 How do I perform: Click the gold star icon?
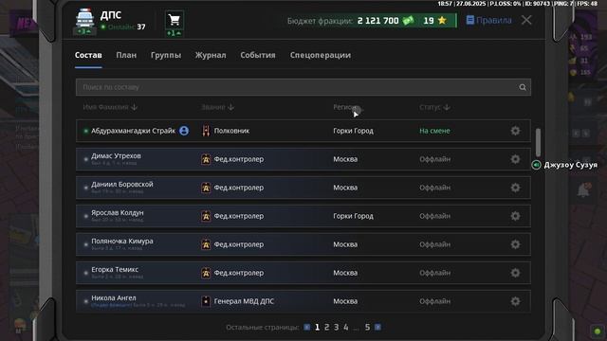[442, 20]
